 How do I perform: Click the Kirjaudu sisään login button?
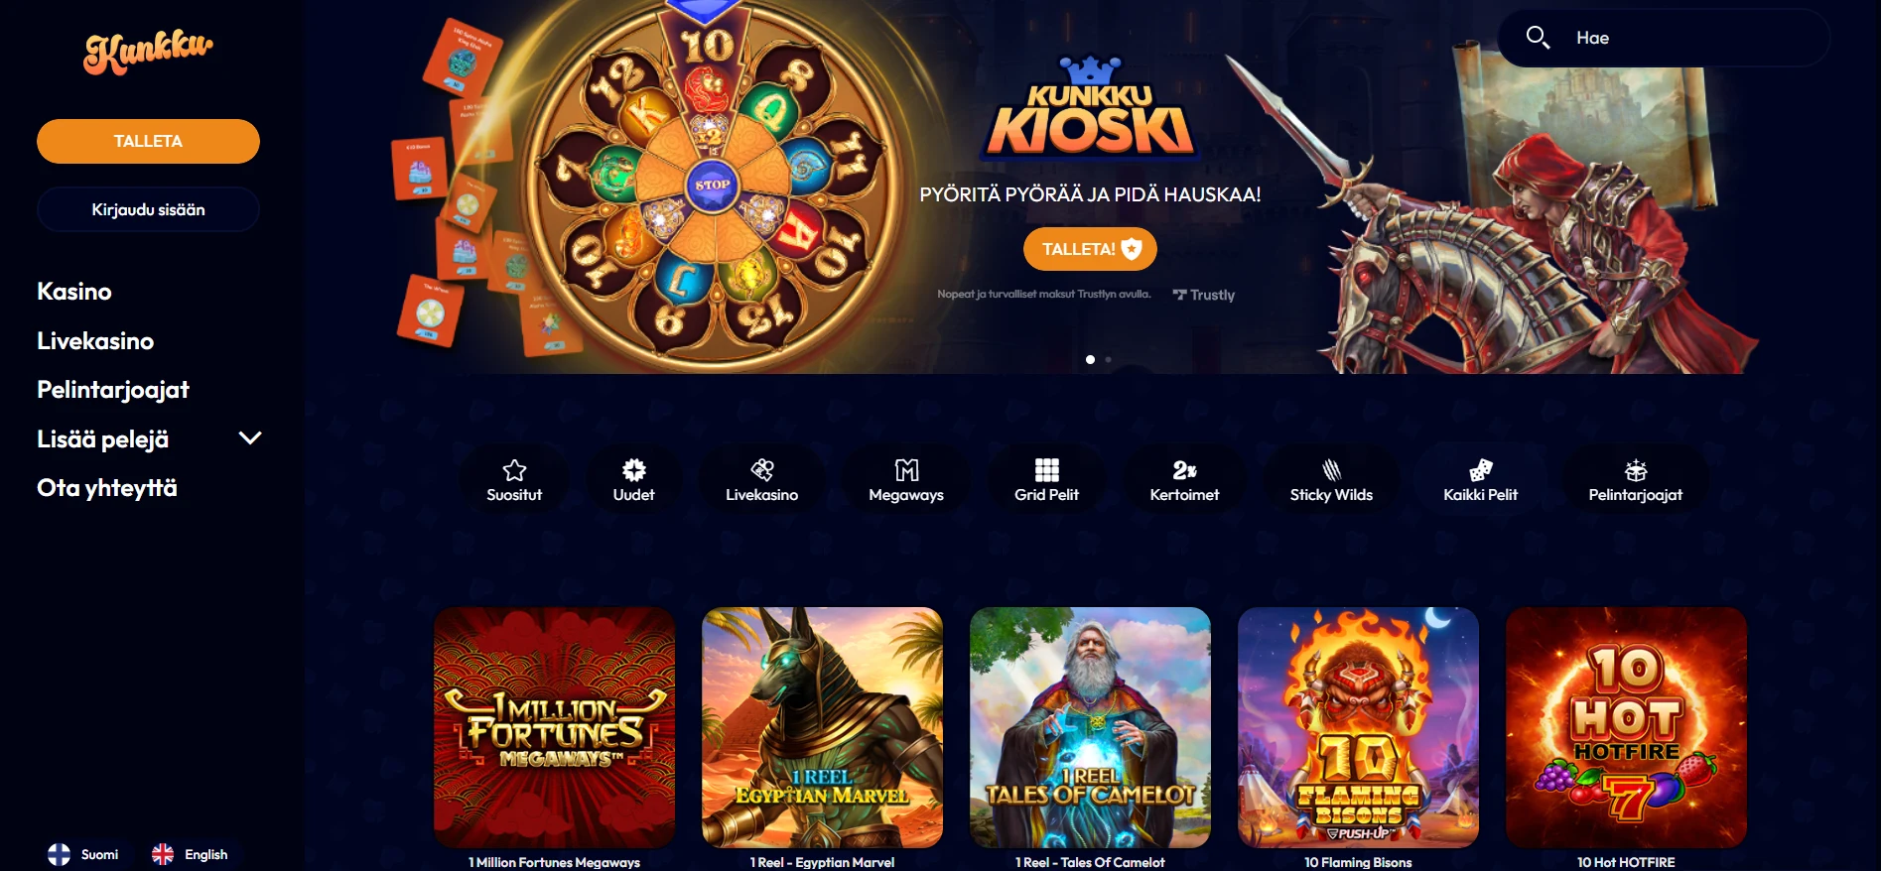(x=148, y=209)
